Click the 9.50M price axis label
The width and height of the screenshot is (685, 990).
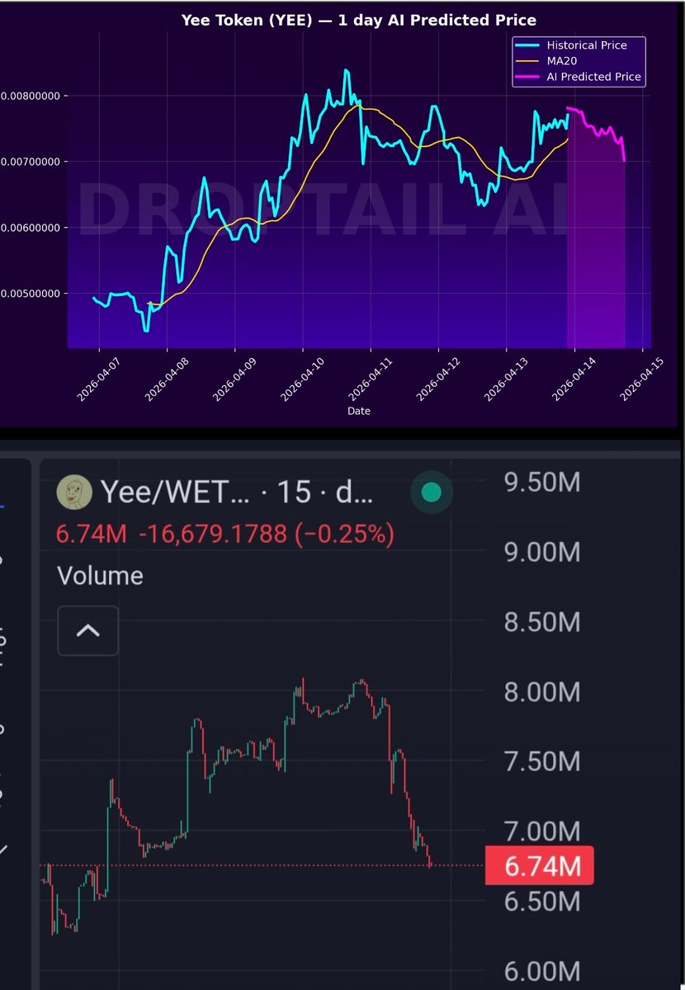click(x=543, y=482)
